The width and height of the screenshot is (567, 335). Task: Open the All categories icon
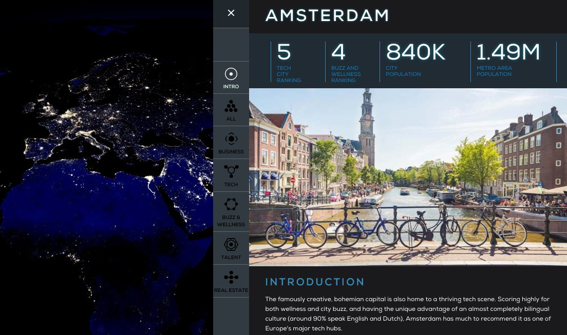point(231,107)
